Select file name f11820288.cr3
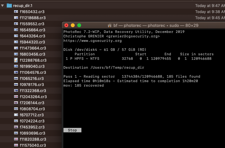225x148 pixels. click(x=33, y=139)
